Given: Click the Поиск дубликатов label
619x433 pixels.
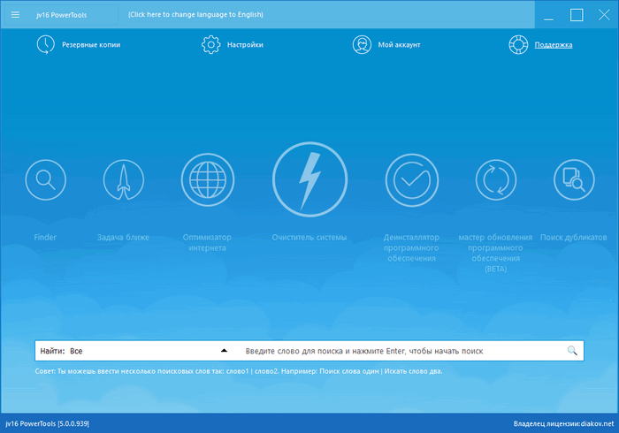Looking at the screenshot, I should [x=574, y=237].
